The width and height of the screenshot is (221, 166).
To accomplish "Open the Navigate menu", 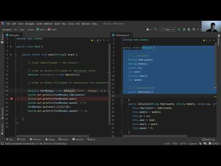I will coord(30,24).
